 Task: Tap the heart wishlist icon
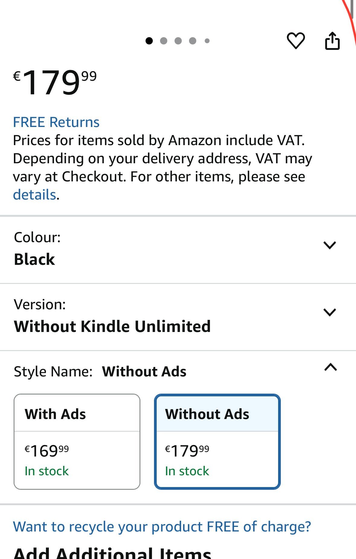[296, 41]
